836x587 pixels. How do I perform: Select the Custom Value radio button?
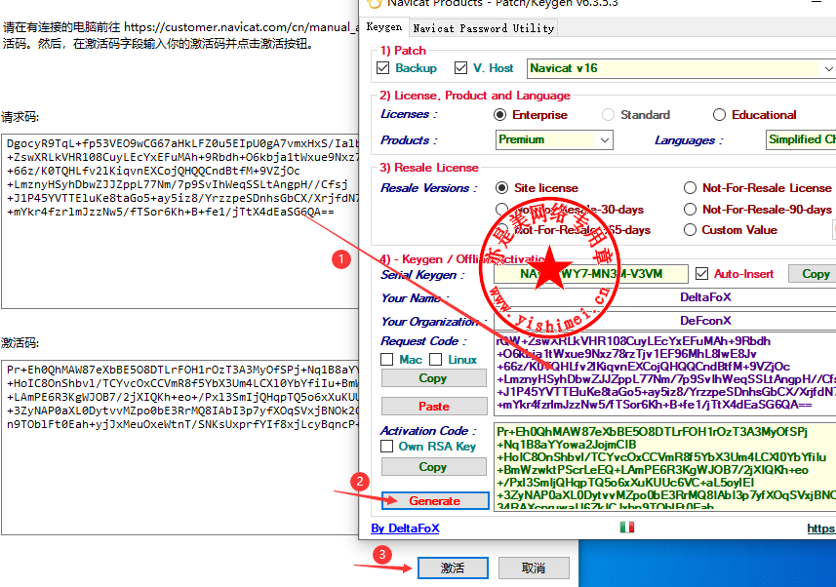pyautogui.click(x=690, y=230)
